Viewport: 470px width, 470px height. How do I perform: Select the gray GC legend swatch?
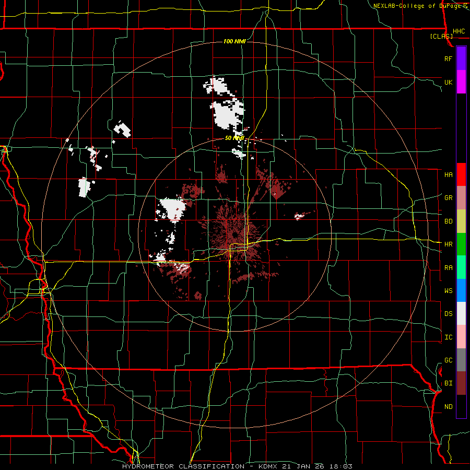click(461, 360)
